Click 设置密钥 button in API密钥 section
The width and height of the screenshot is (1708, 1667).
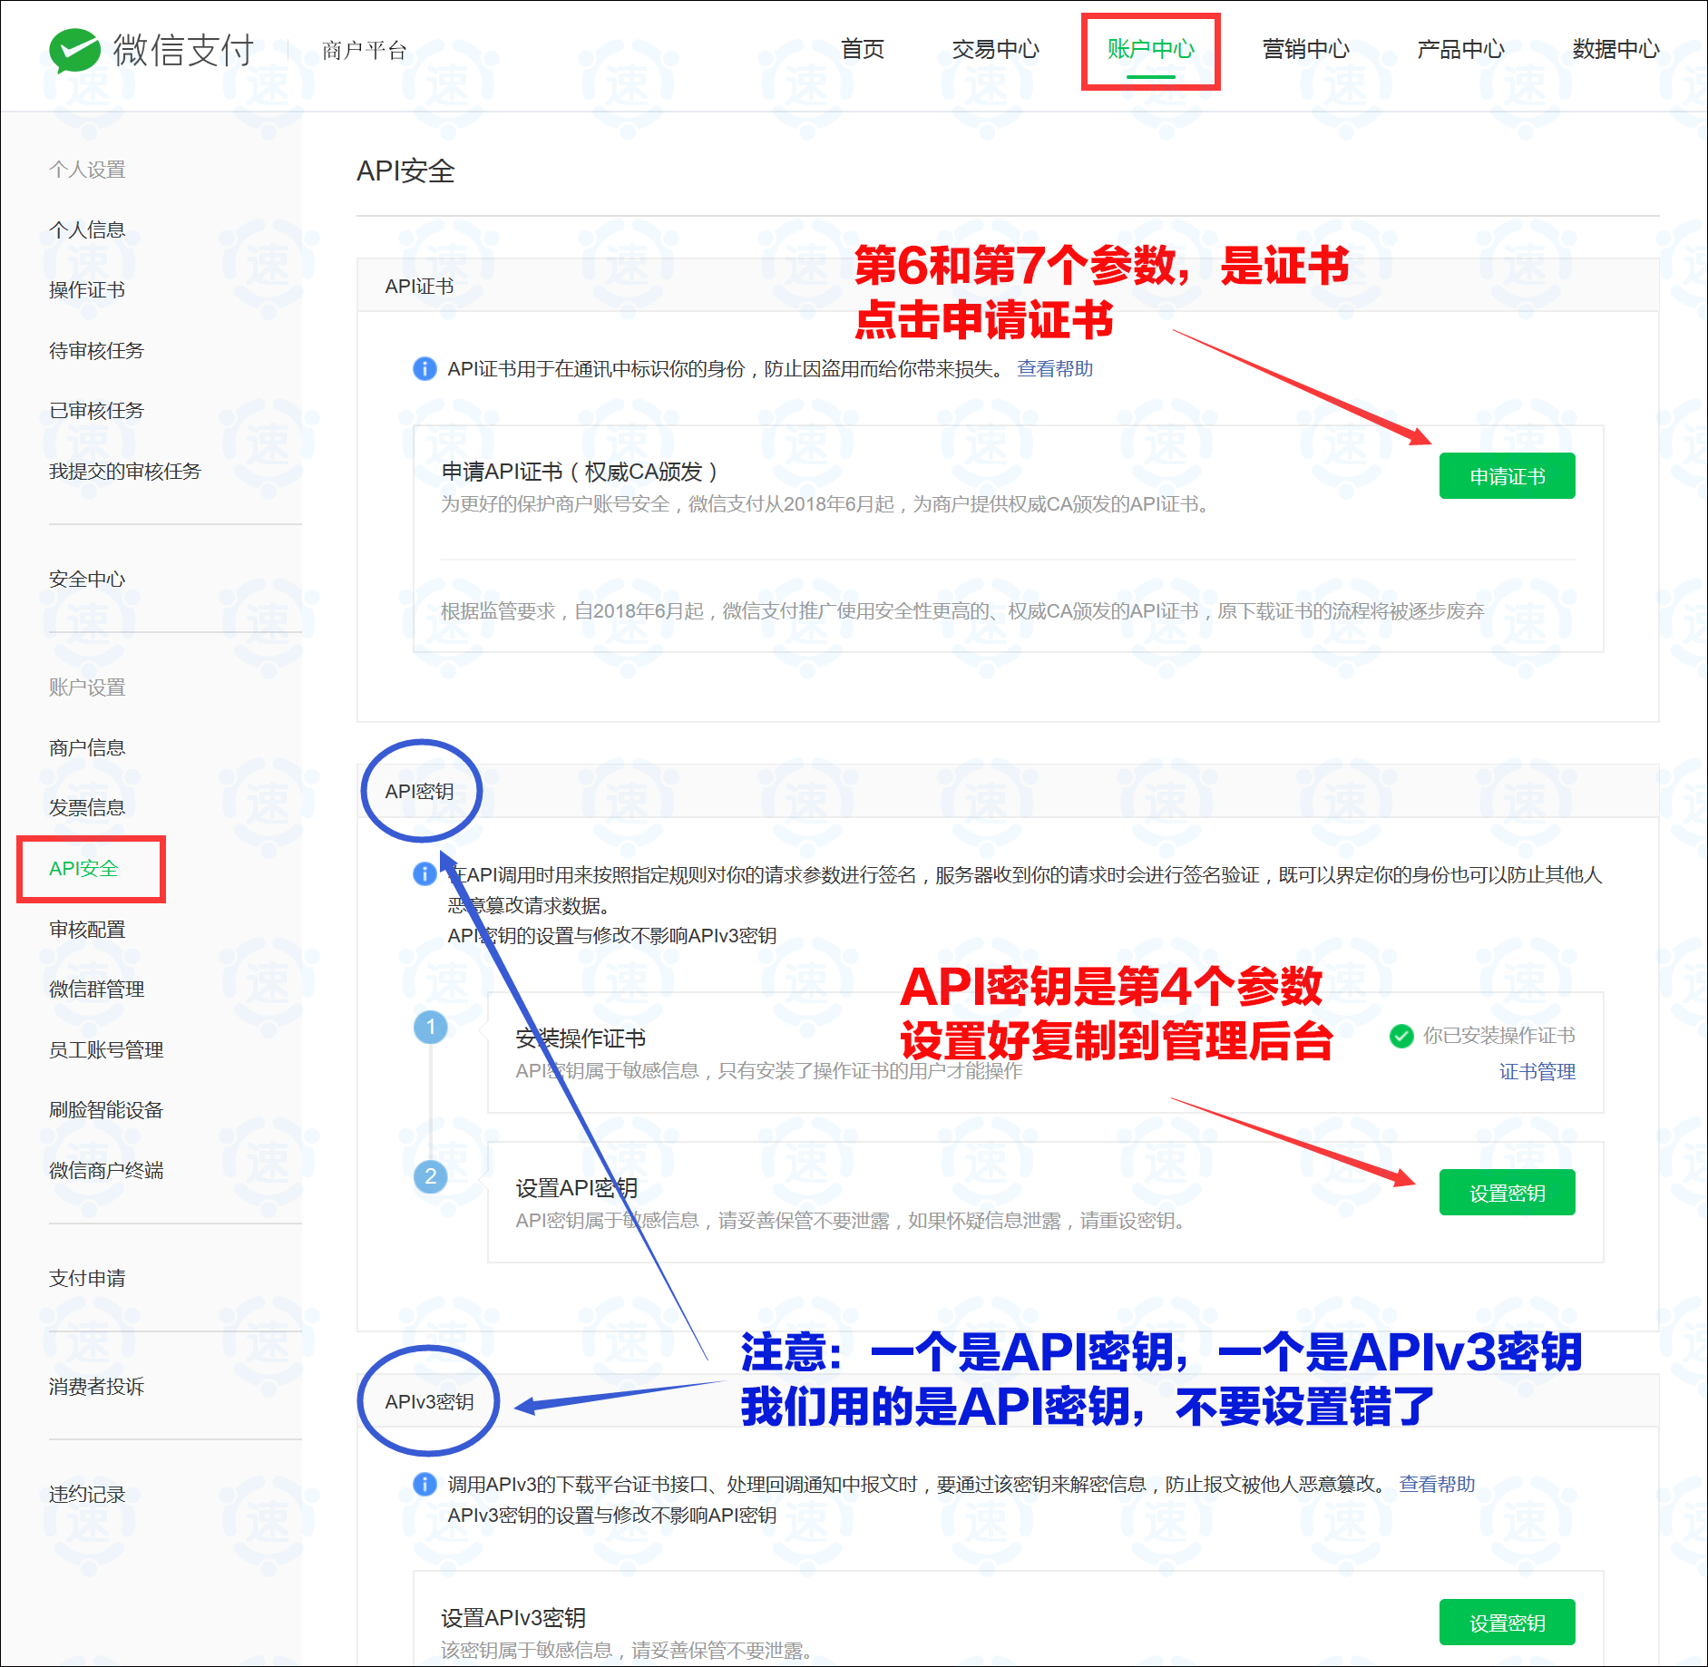[x=1508, y=1193]
